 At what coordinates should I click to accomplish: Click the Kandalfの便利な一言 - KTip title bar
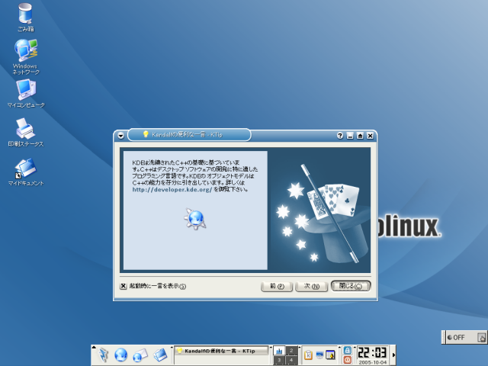pos(189,135)
